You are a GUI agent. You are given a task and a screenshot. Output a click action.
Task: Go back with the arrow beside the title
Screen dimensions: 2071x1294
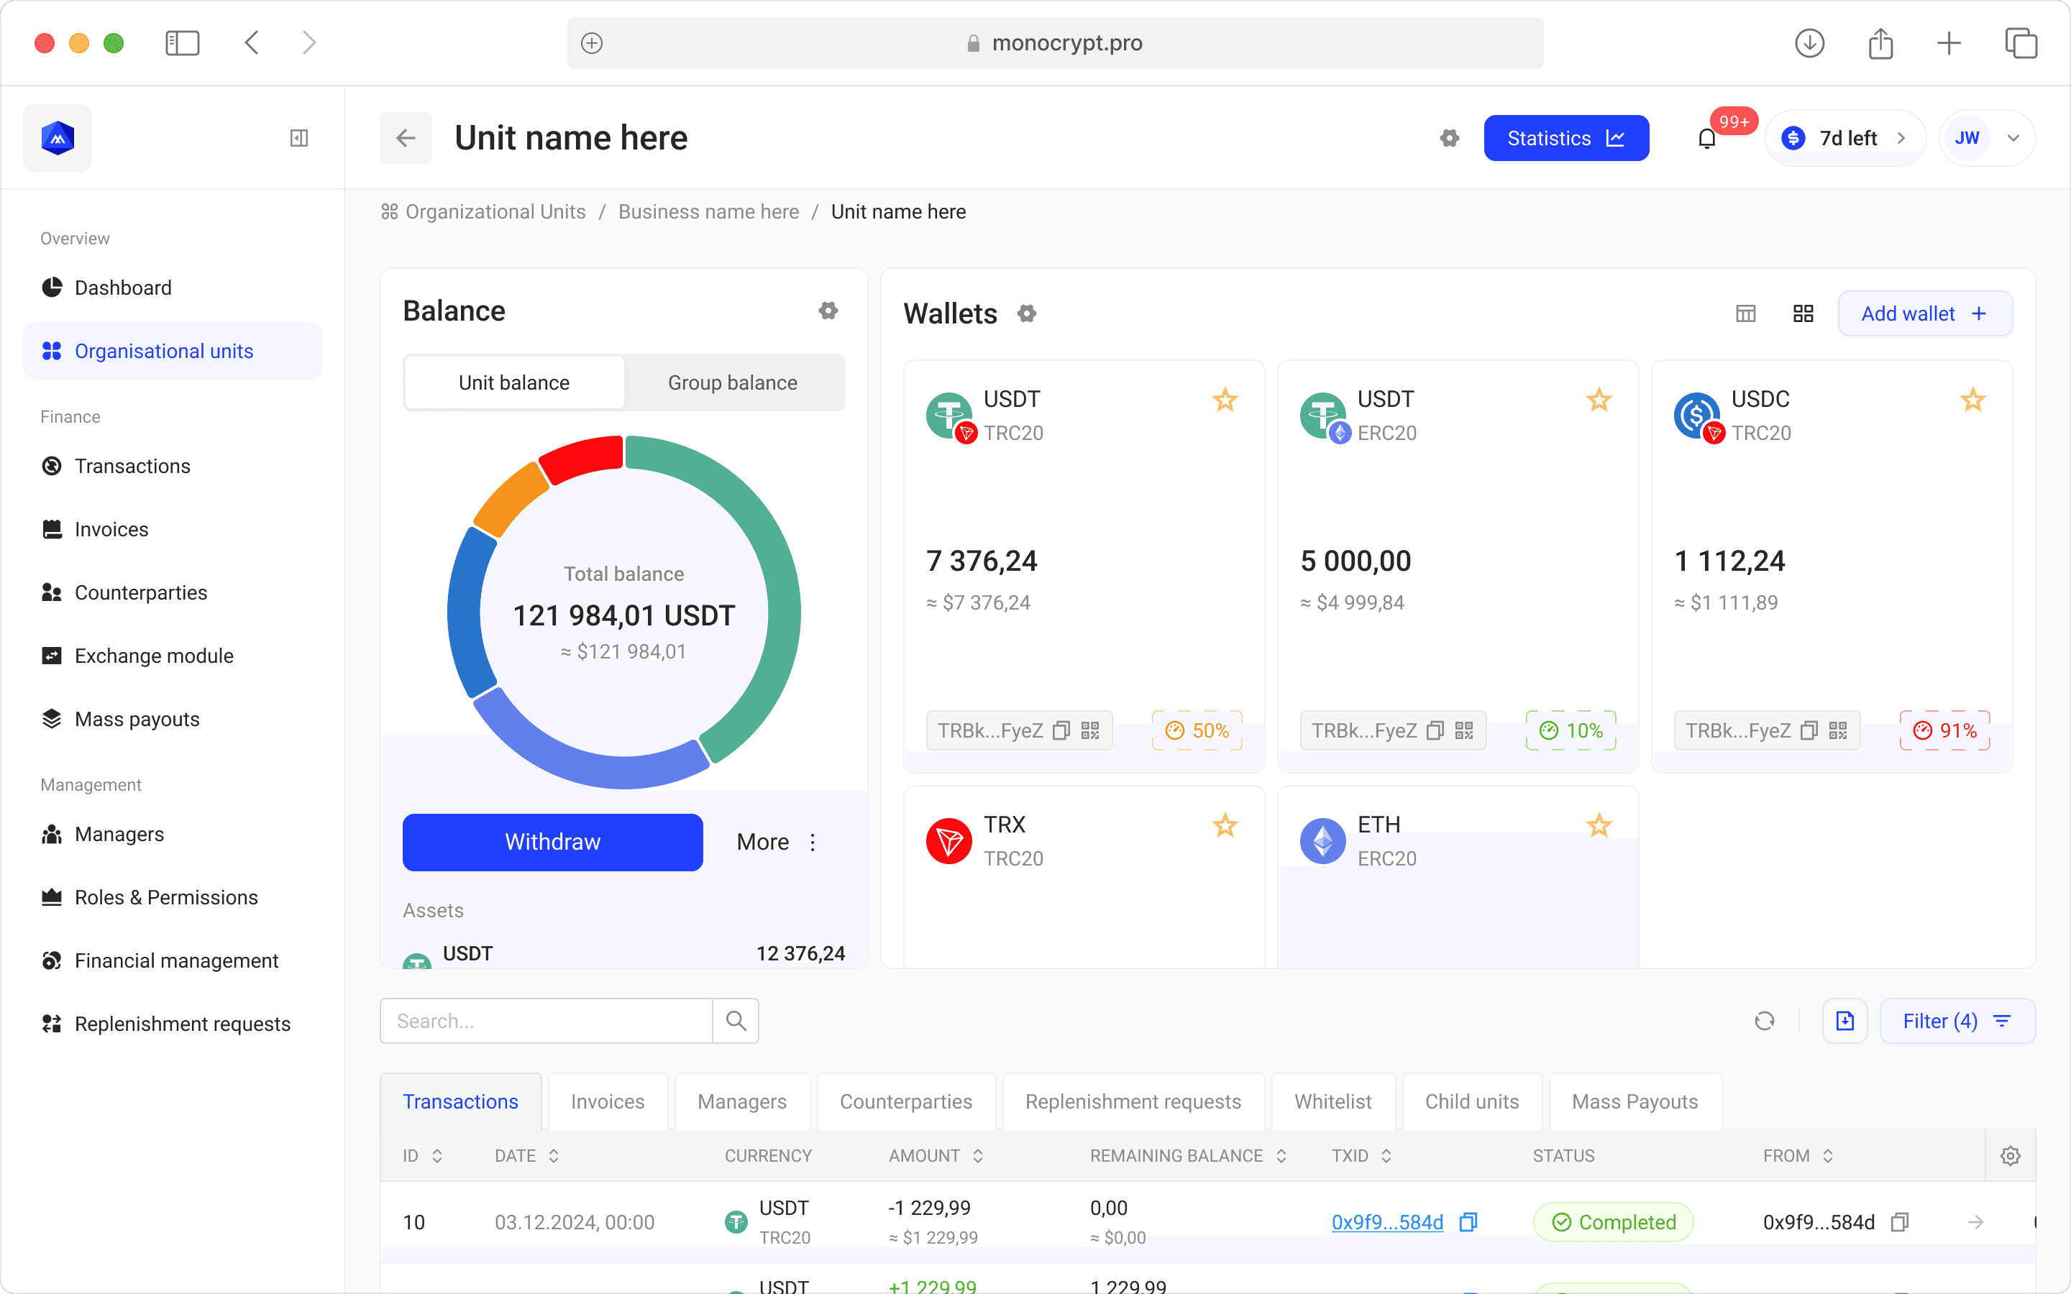point(406,138)
